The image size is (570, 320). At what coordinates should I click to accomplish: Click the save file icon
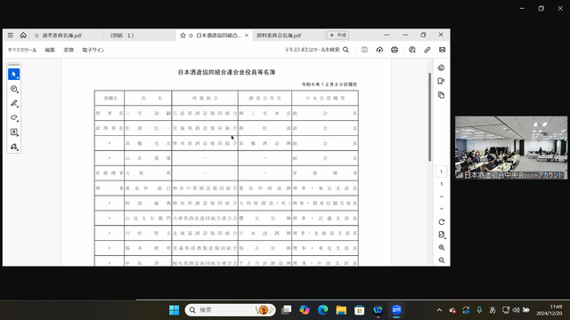point(364,50)
